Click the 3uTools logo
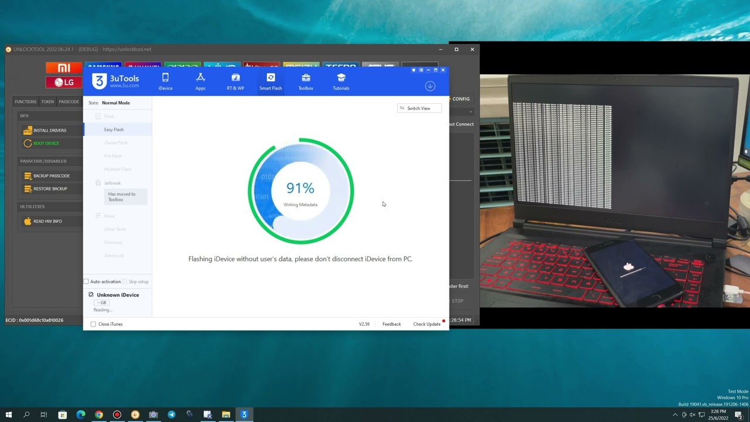The height and width of the screenshot is (422, 750). pyautogui.click(x=115, y=81)
